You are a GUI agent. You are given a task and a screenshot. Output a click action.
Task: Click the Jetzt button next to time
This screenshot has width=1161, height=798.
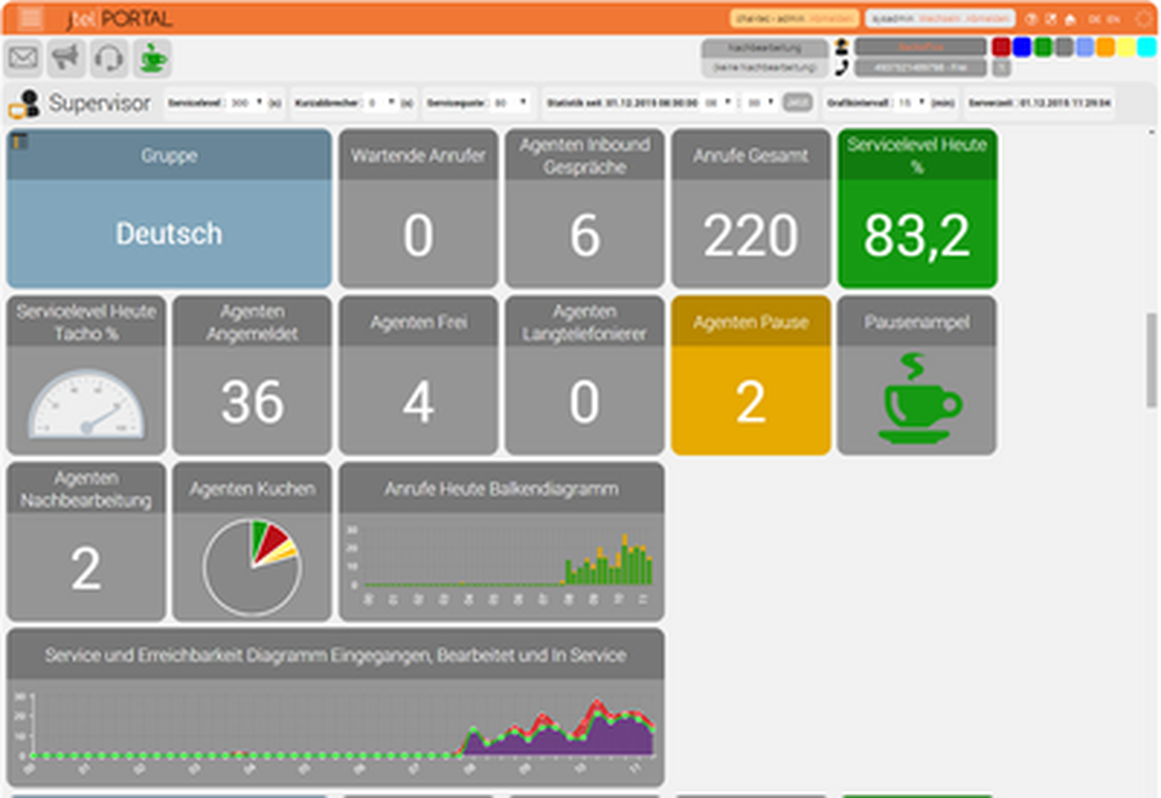tap(797, 103)
